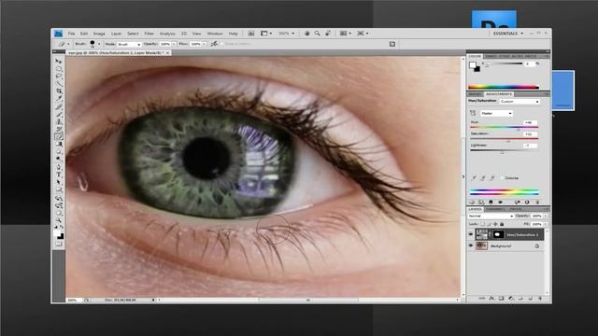Open the Image menu
This screenshot has width=598, height=336.
(99, 34)
